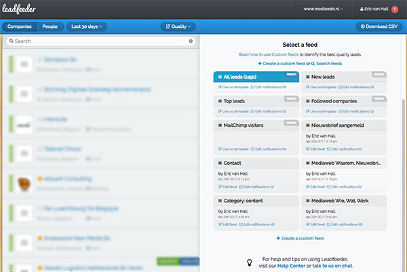
Task: Click Use as template under New leads
Action: click(321, 88)
